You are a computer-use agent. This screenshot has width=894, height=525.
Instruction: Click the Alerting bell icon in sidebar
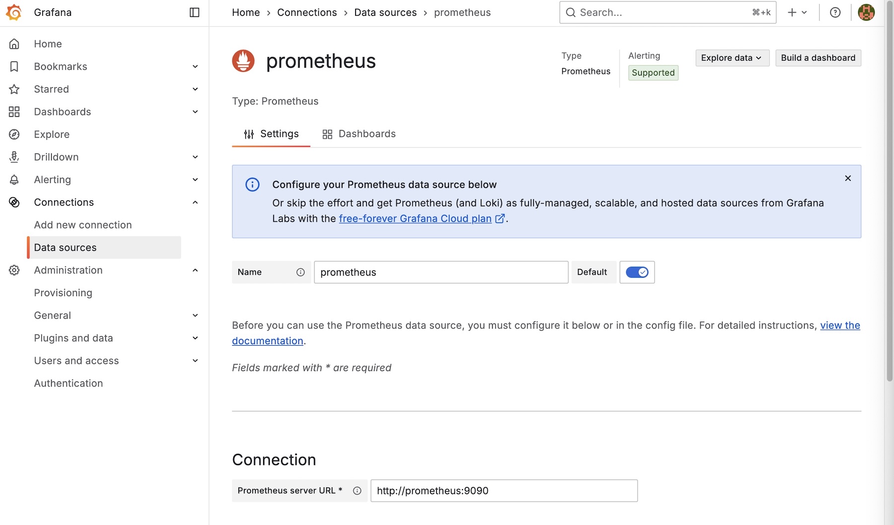coord(14,180)
